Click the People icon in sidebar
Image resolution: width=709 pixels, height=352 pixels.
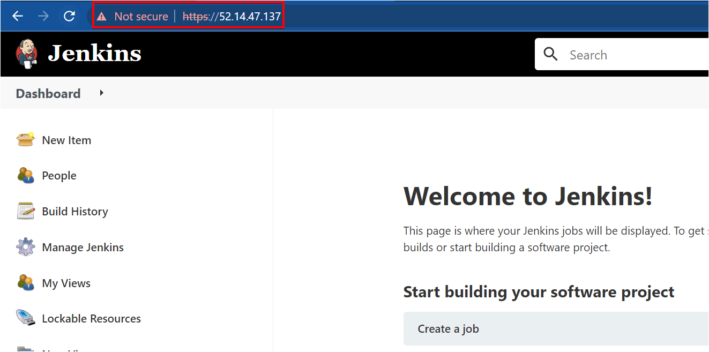click(26, 175)
